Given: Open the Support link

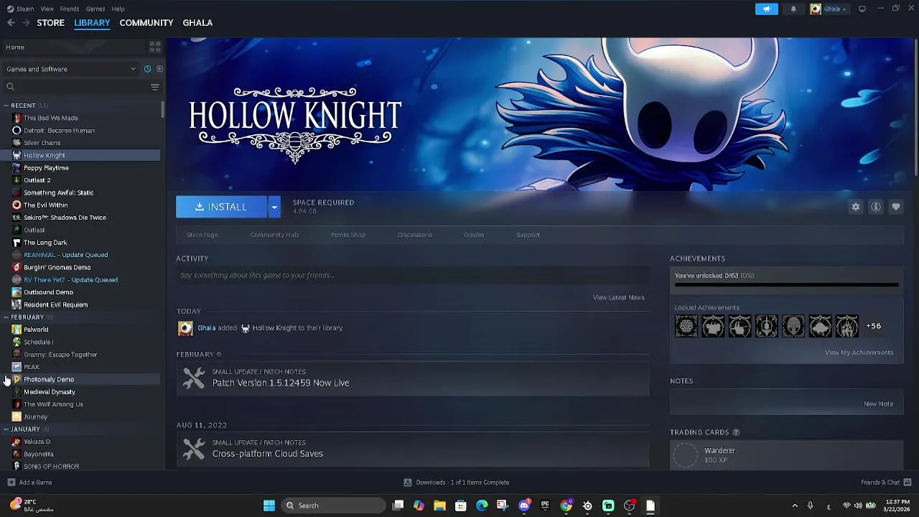Looking at the screenshot, I should (528, 235).
